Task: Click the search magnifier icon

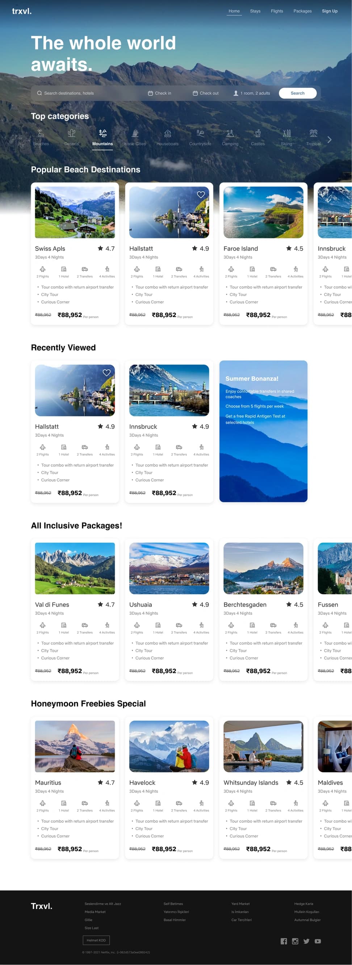Action: click(39, 93)
